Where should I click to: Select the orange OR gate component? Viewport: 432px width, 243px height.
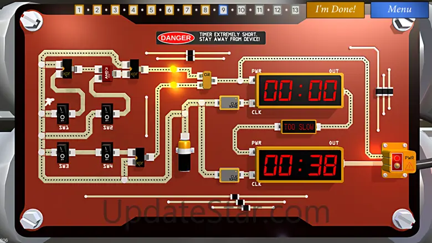(207, 79)
